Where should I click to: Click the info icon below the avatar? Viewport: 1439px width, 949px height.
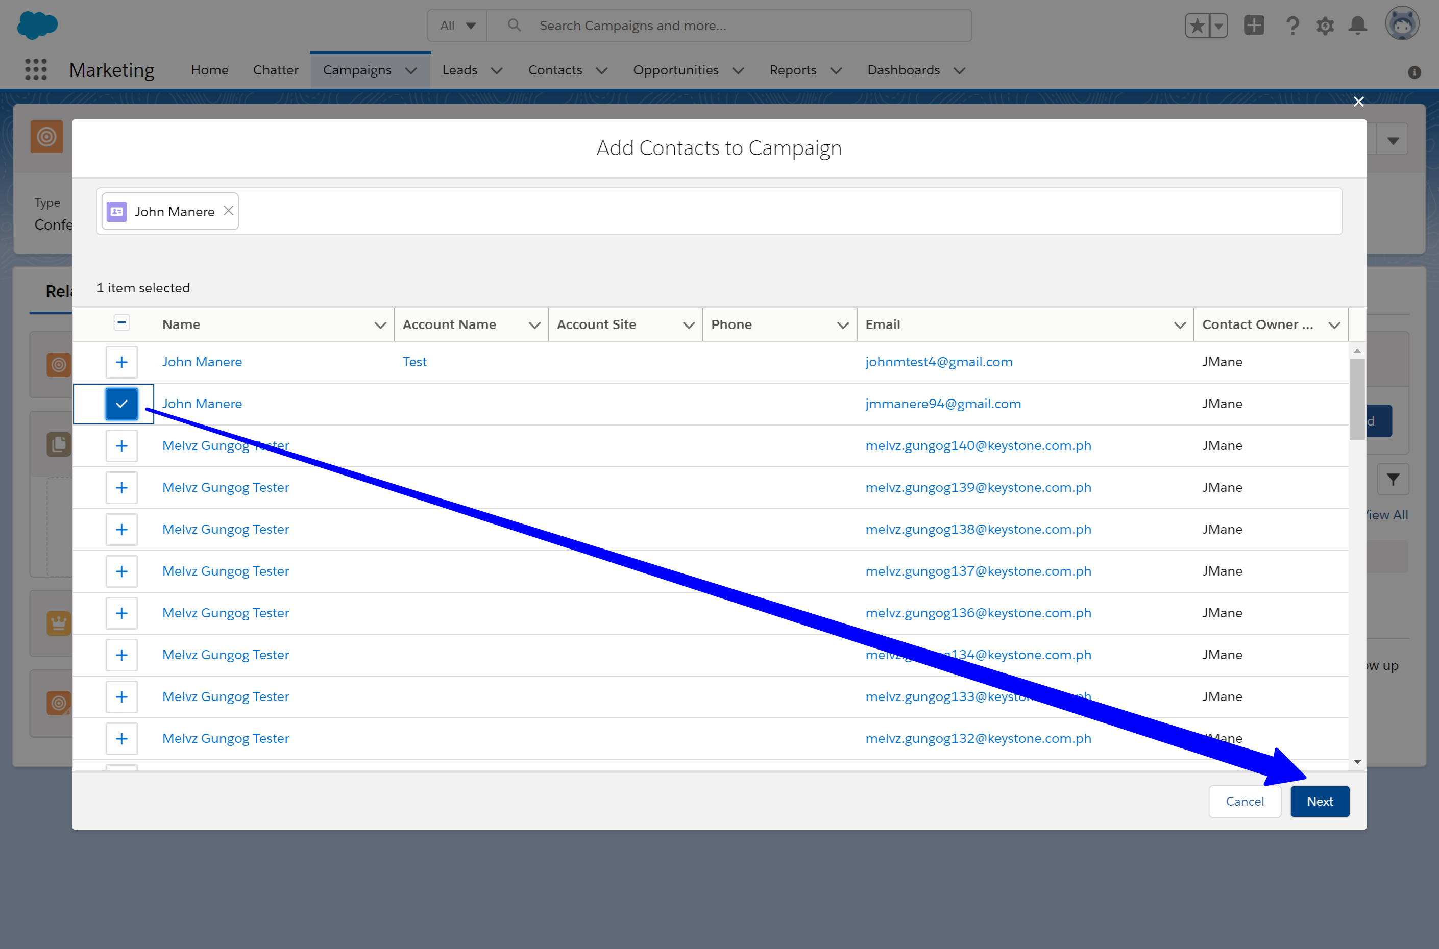(1414, 72)
